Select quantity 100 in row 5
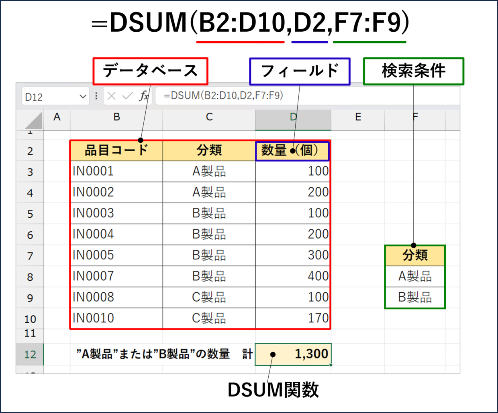The height and width of the screenshot is (413, 498). pos(293,213)
